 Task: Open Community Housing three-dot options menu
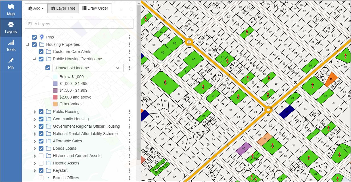point(130,119)
